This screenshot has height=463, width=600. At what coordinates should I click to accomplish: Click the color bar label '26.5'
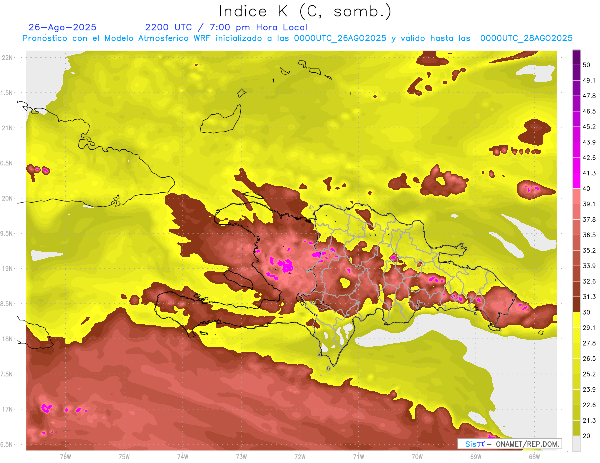click(589, 359)
